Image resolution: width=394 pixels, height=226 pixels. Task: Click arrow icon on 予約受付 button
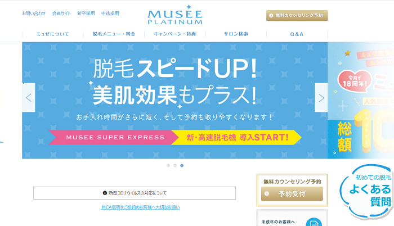[x=267, y=193]
